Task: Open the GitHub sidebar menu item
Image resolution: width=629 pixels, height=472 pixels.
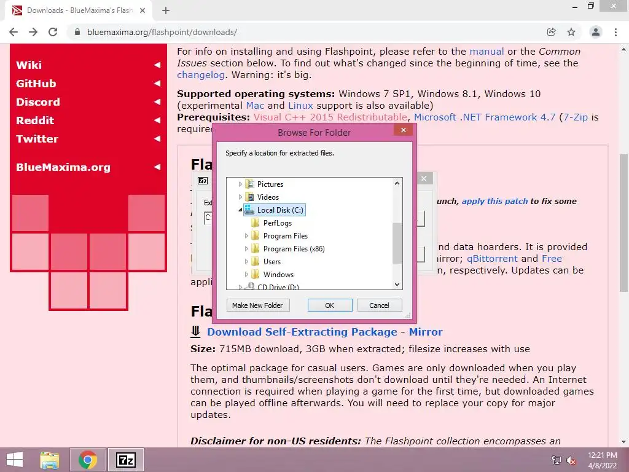Action: [x=88, y=84]
